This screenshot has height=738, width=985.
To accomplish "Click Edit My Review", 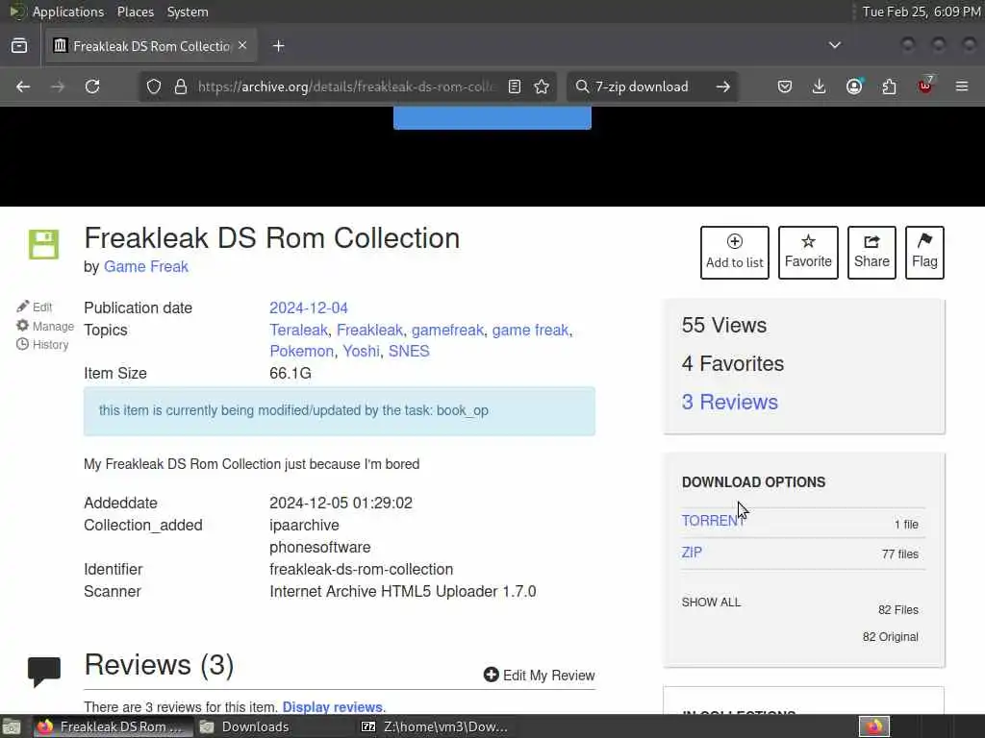I will pos(539,676).
